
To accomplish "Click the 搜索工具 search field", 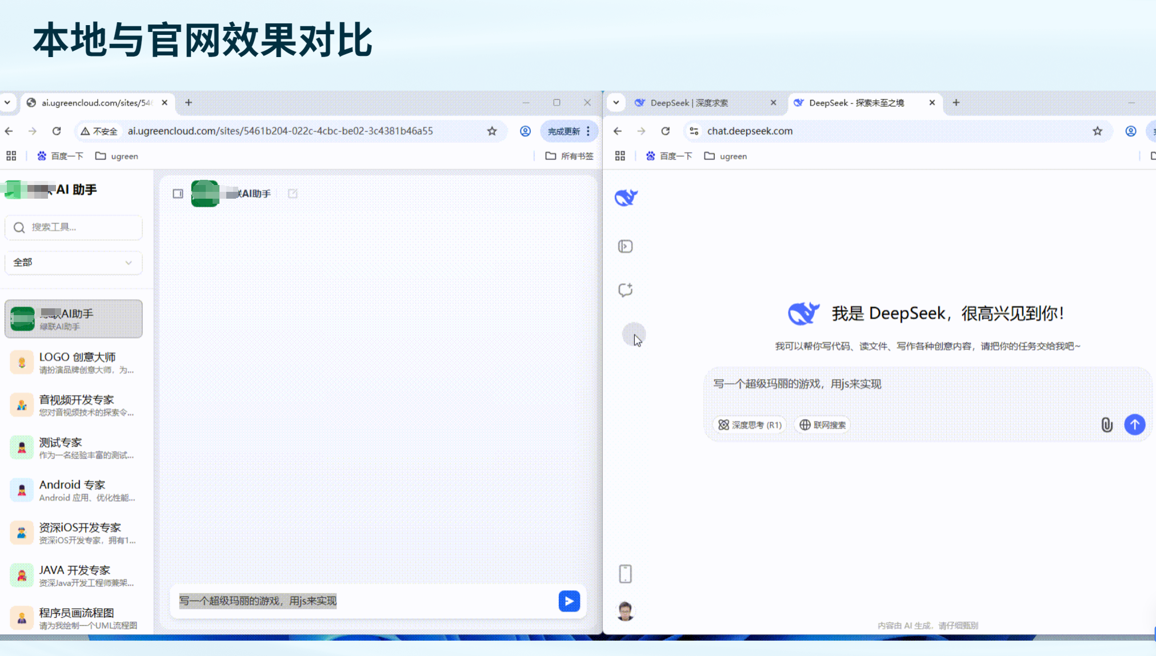I will point(73,227).
